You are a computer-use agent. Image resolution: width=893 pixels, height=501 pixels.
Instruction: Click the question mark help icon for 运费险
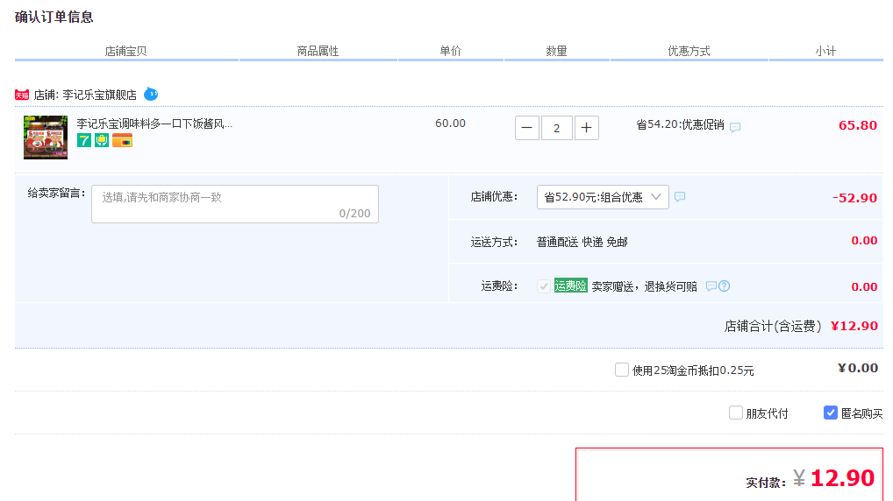click(724, 286)
